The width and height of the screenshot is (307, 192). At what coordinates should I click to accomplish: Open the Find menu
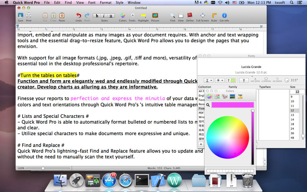68,3
